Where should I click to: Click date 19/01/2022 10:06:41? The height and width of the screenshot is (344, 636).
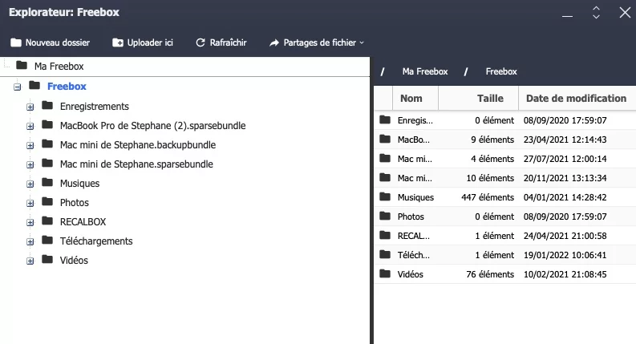[x=565, y=255]
